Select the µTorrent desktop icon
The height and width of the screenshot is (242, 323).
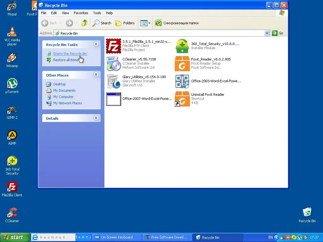[12, 86]
